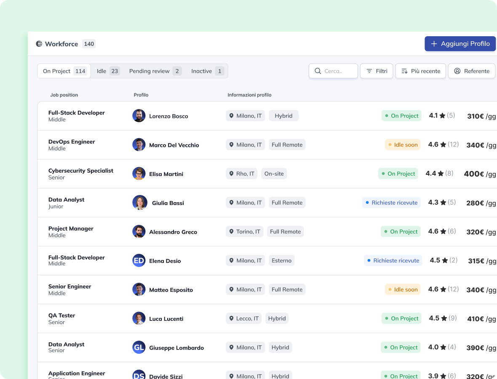Open Marco Del Vecchio's profile name
Image resolution: width=497 pixels, height=379 pixels.
pyautogui.click(x=174, y=145)
